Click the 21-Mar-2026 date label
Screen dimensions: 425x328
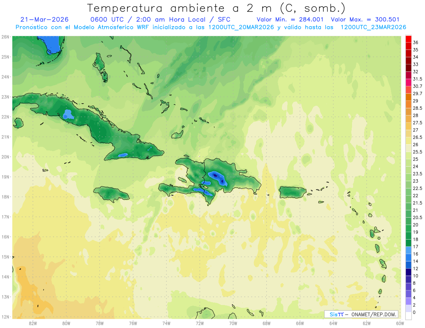click(45, 19)
